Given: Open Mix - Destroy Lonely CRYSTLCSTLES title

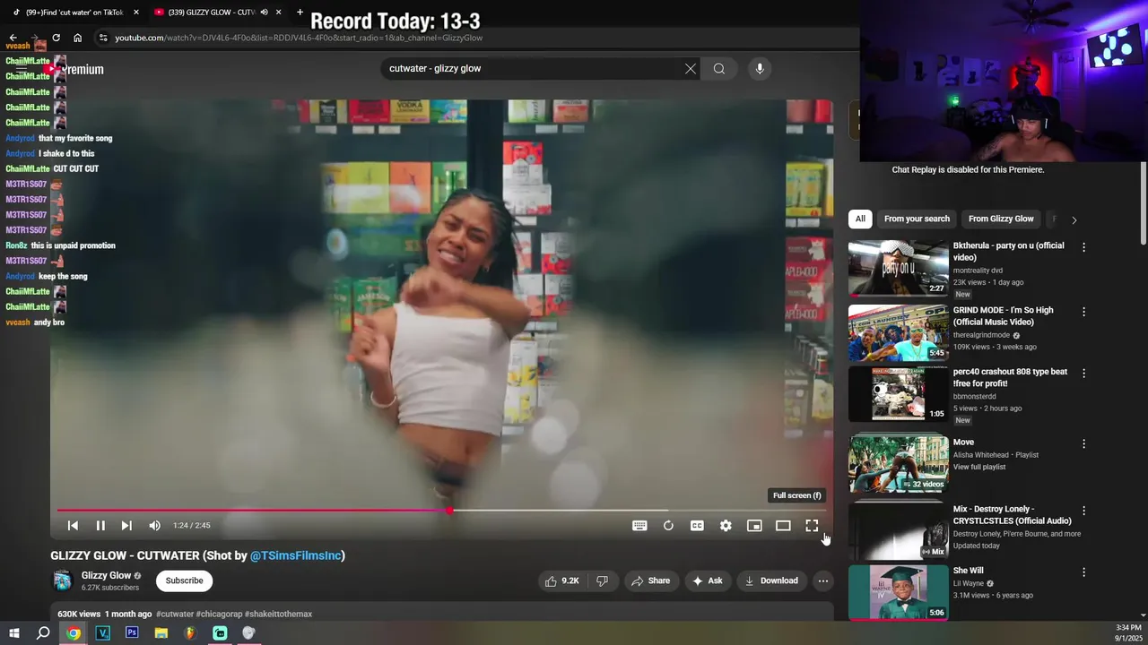Looking at the screenshot, I should click(1013, 515).
